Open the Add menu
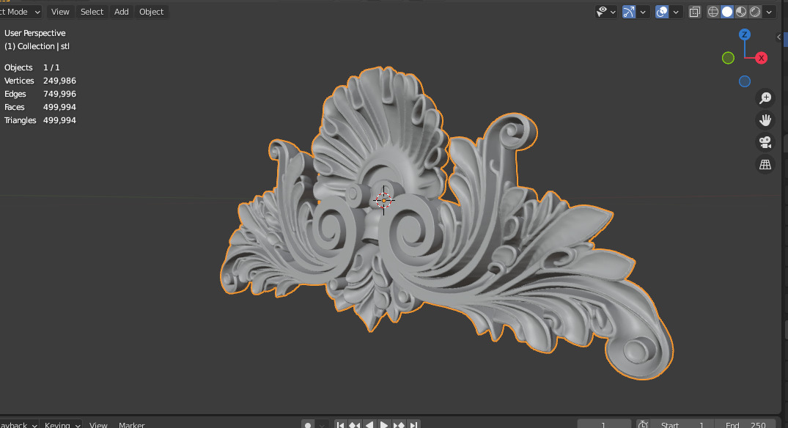 tap(121, 12)
